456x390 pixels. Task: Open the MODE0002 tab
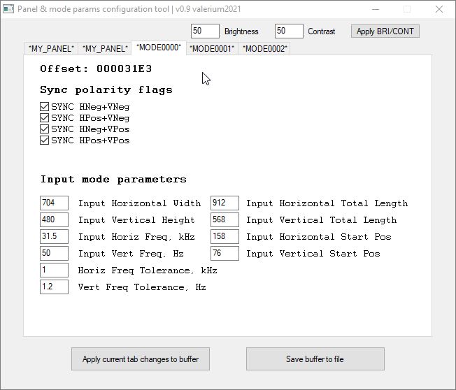pos(264,49)
